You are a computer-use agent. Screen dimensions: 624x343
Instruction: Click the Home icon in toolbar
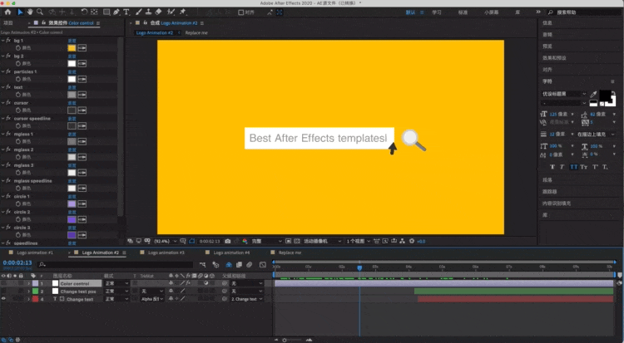tap(7, 12)
